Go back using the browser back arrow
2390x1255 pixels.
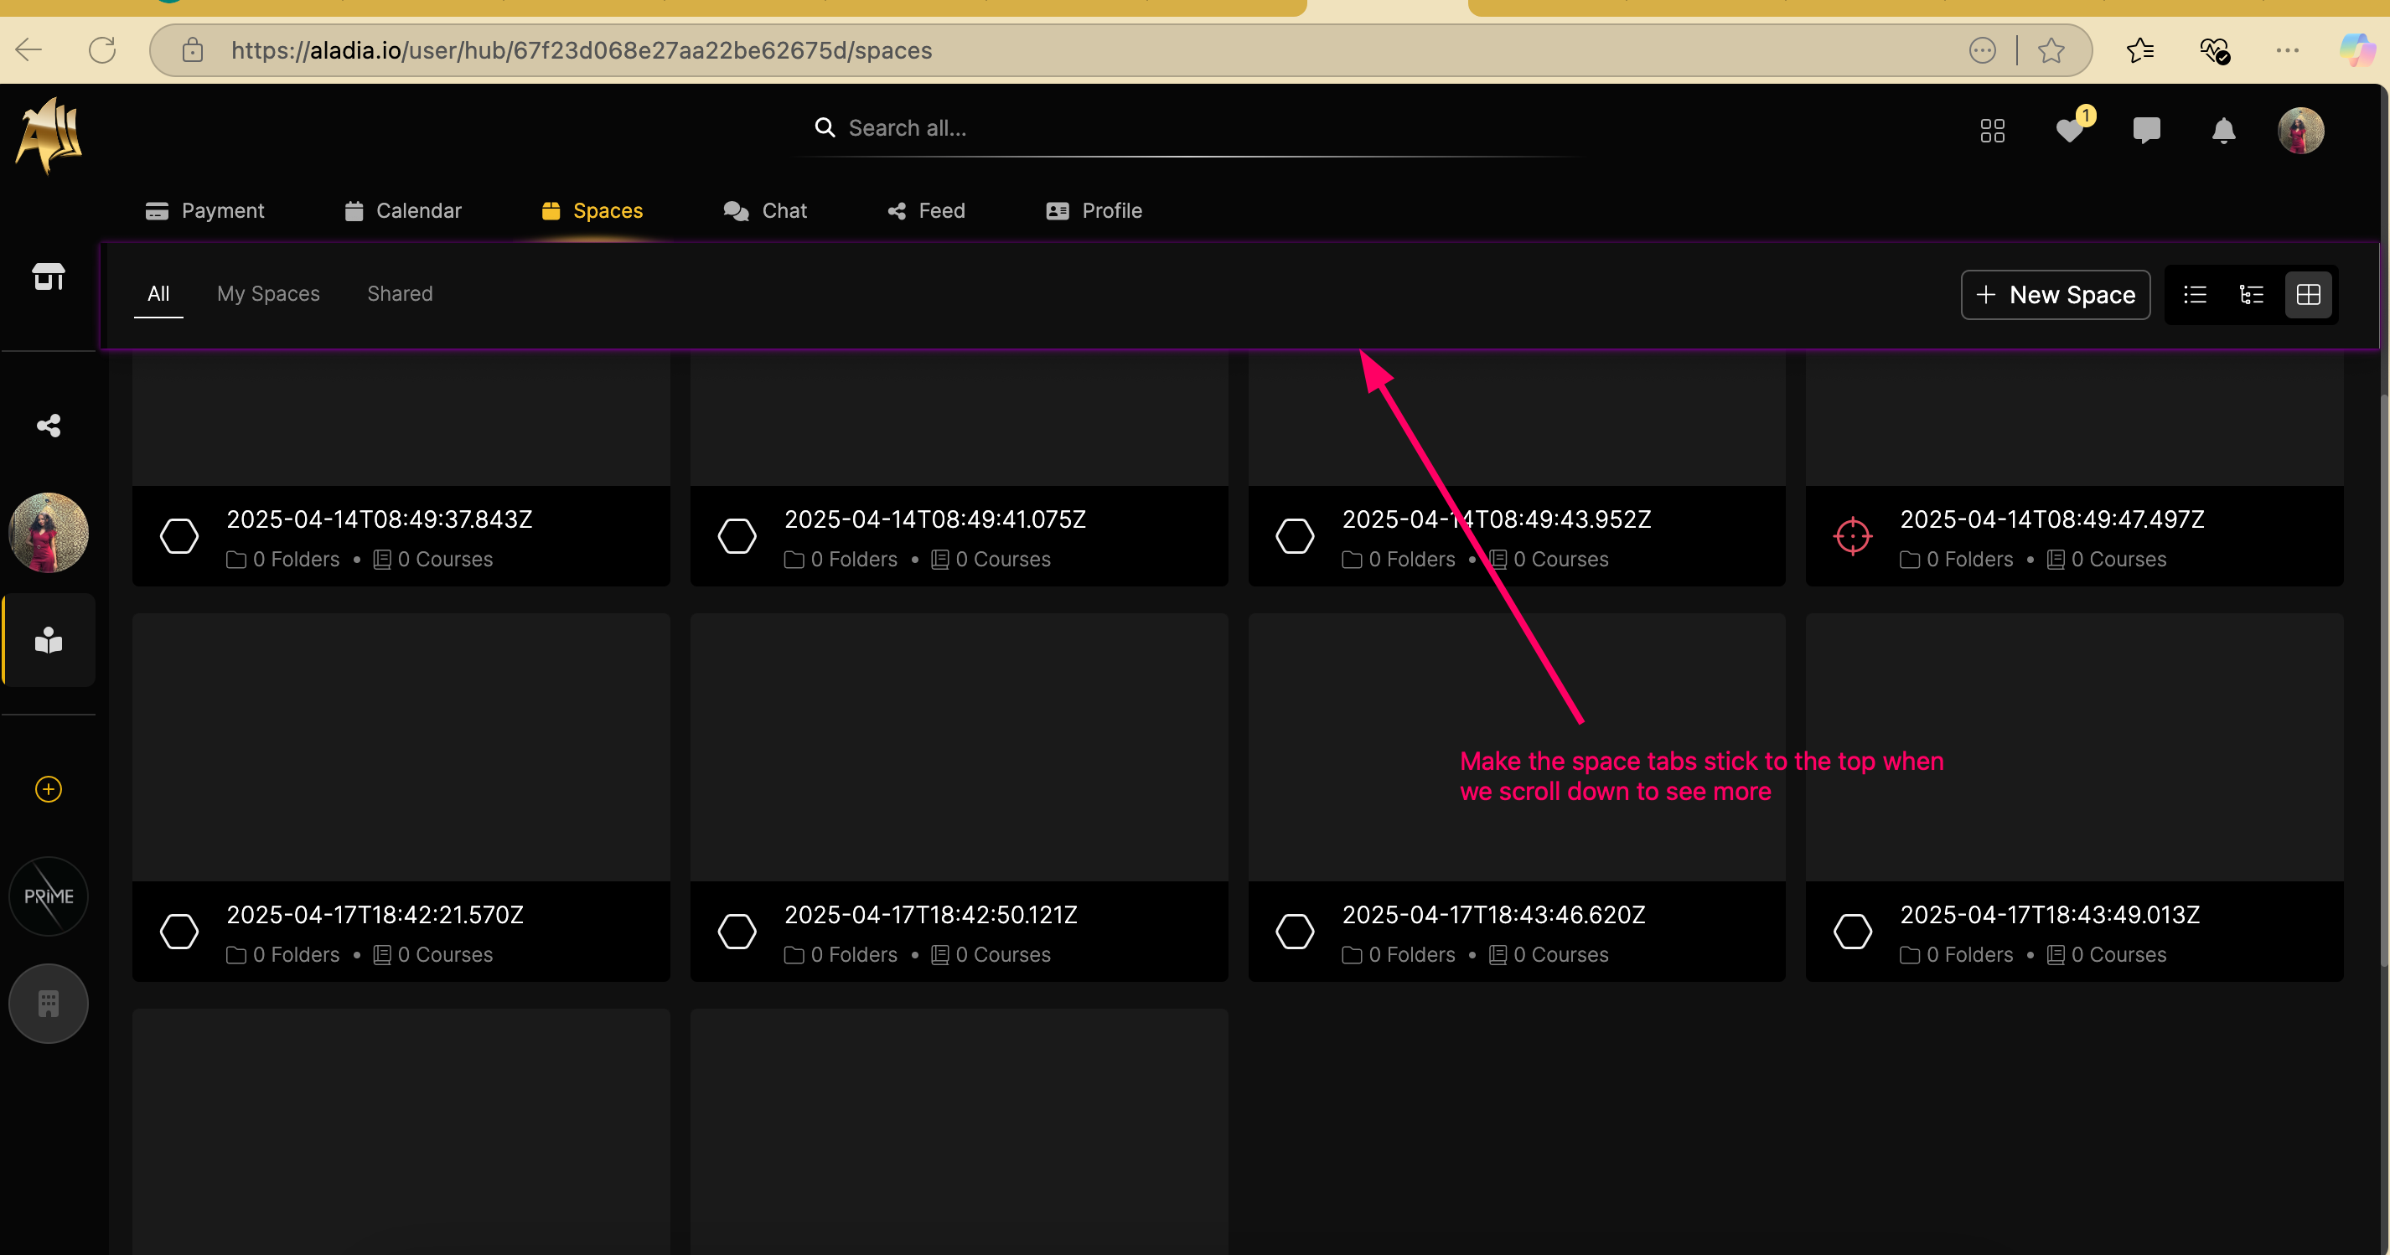(29, 50)
